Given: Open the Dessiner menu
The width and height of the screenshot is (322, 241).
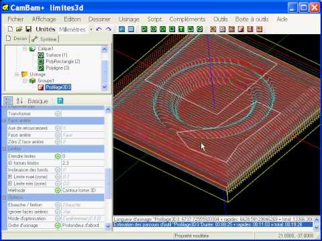Looking at the screenshot, I should click(99, 19).
